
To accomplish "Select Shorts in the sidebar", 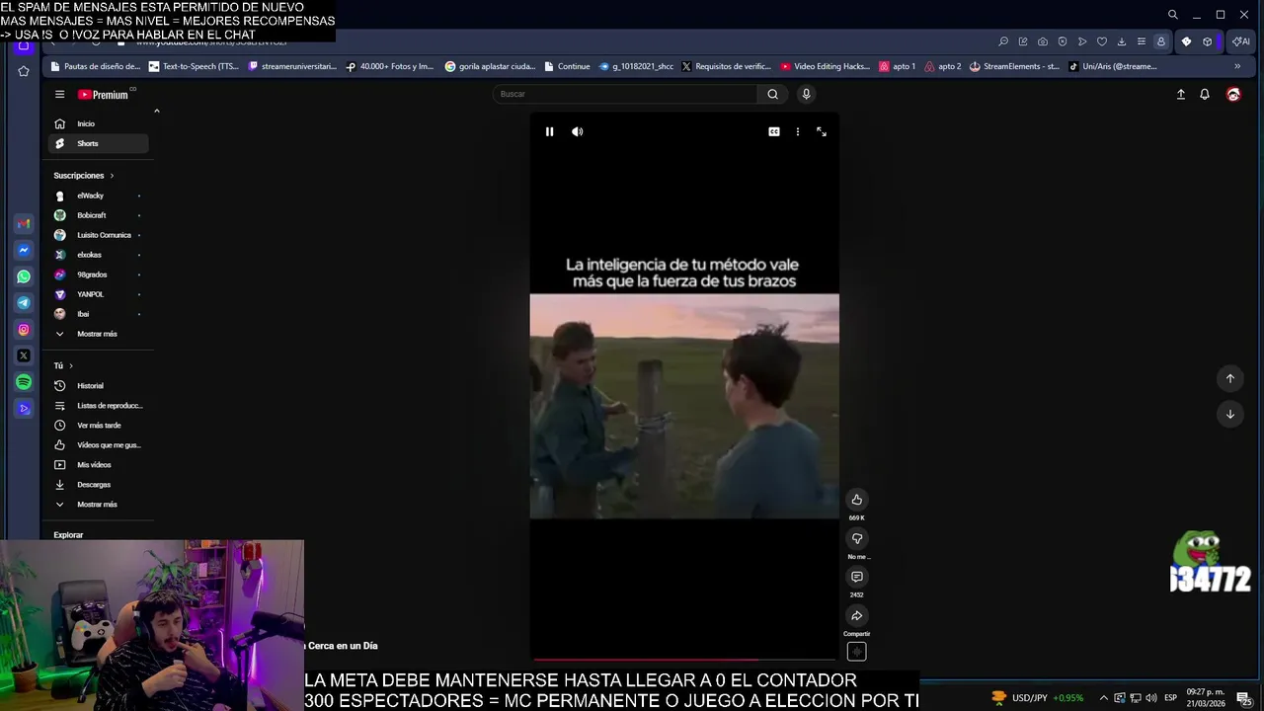I will [x=98, y=143].
